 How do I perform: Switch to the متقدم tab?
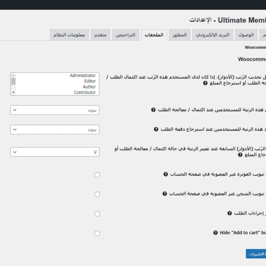[101, 35]
